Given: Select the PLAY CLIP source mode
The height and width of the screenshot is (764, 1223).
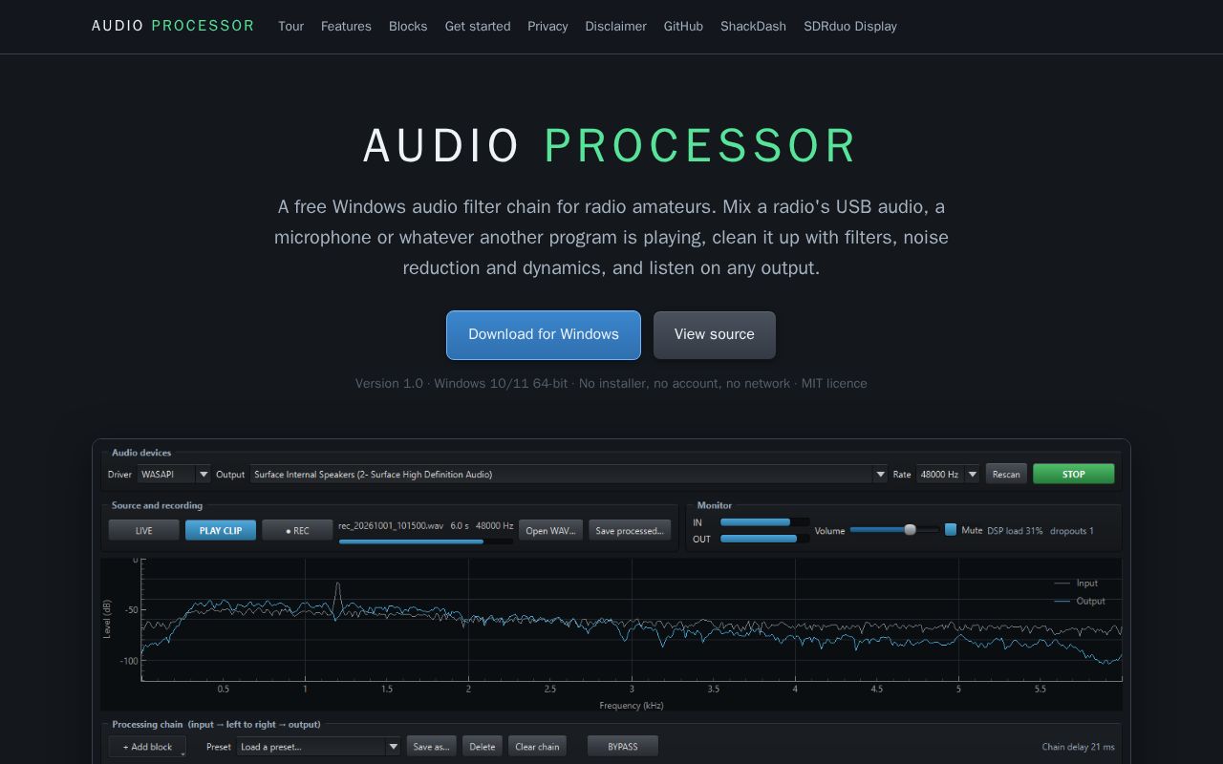Looking at the screenshot, I should click(221, 530).
